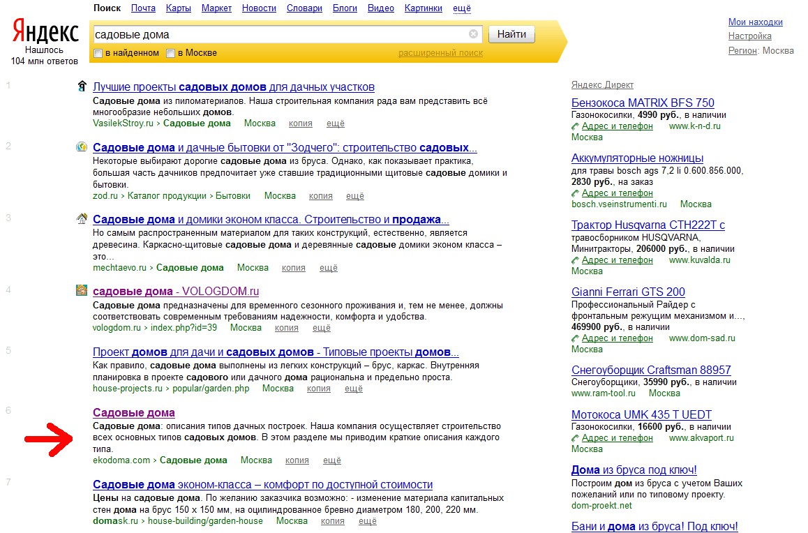The width and height of the screenshot is (808, 533).
Task: Open the VOLOGDOM.ru result title
Action: pyautogui.click(x=176, y=292)
